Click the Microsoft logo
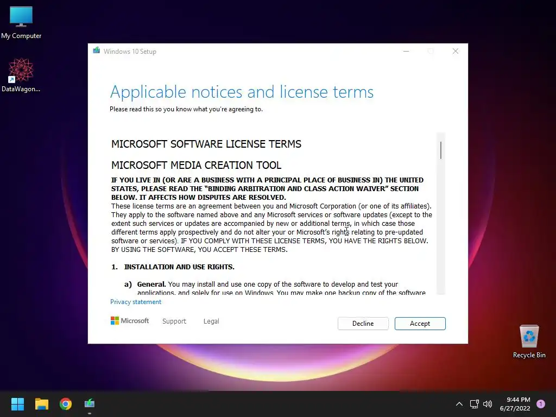Screen dimensions: 556x417 (x=130, y=321)
